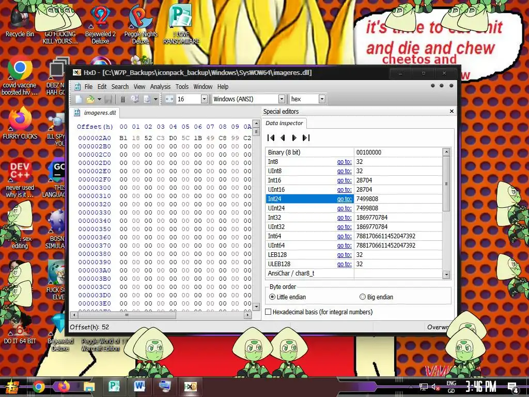529x397 pixels.
Task: Select the Google Chrome desktop shortcut
Action: coord(20,76)
